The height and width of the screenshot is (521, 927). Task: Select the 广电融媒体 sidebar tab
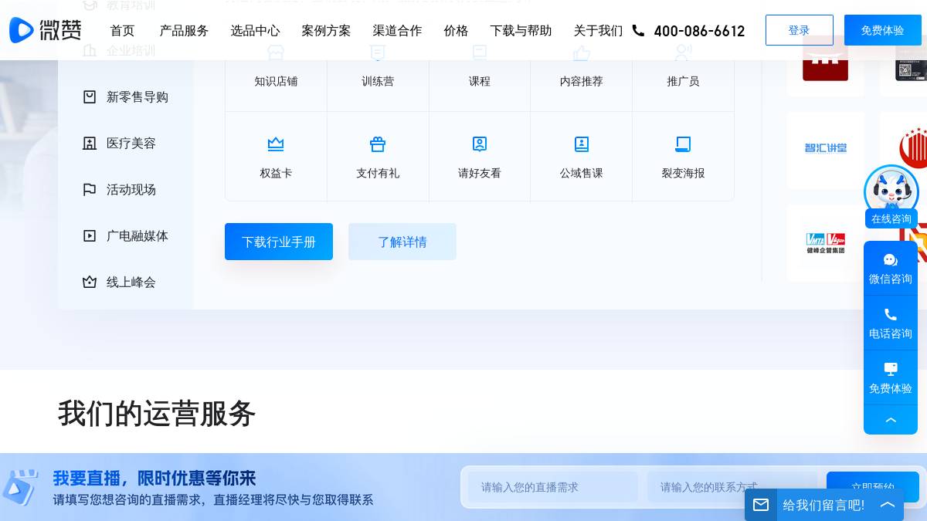click(x=126, y=235)
